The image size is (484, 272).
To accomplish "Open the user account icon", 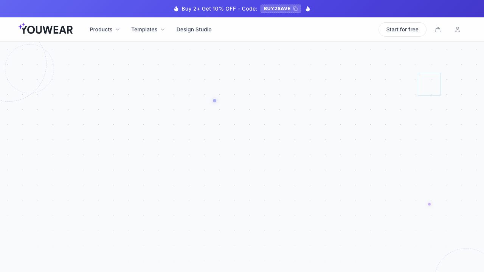I will (x=458, y=29).
